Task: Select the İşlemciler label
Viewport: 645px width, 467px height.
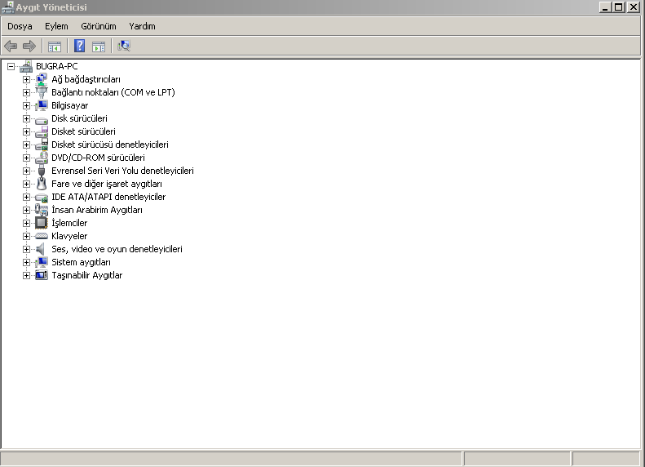Action: 69,223
